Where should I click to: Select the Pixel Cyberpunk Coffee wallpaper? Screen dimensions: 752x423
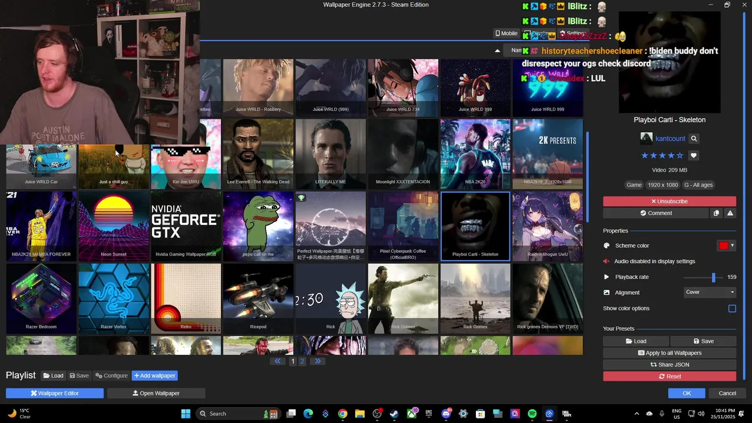(x=403, y=226)
